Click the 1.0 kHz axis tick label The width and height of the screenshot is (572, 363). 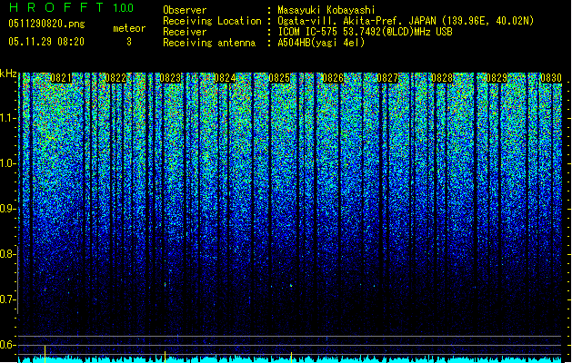tap(7, 163)
